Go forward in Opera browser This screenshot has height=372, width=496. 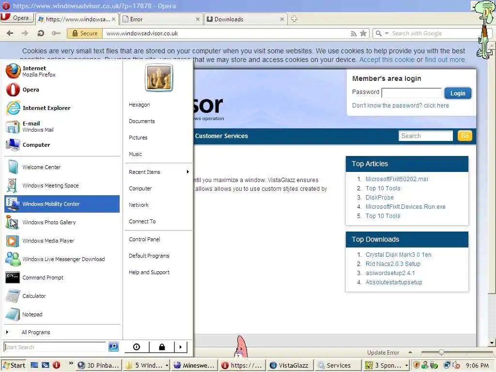pos(25,33)
